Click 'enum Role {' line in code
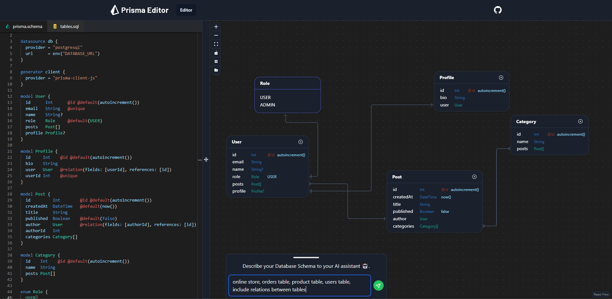This screenshot has width=612, height=299. coord(34,292)
